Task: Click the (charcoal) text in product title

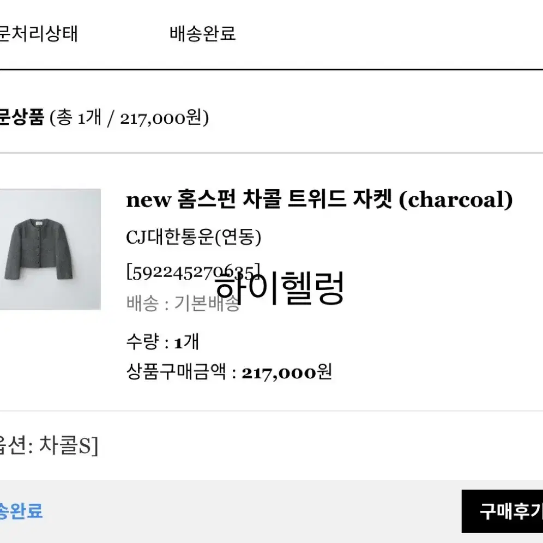Action: click(x=456, y=200)
